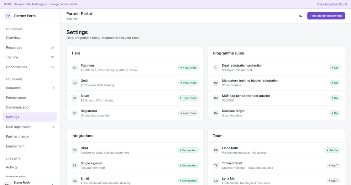The width and height of the screenshot is (351, 185).
Task: Open Opportunities in the sidebar
Action: point(30,67)
